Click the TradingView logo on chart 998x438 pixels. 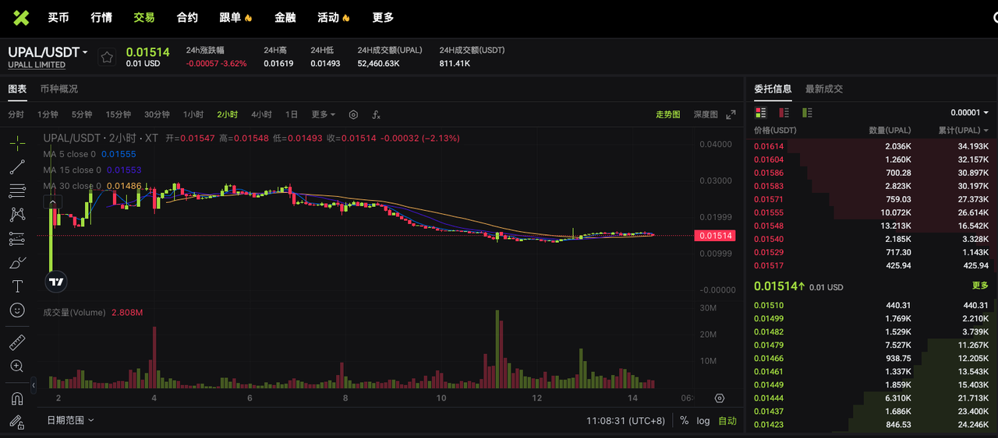(x=56, y=282)
